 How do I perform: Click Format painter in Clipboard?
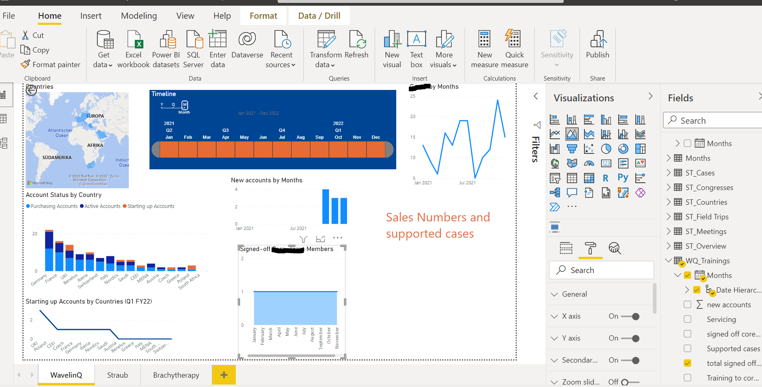[51, 64]
